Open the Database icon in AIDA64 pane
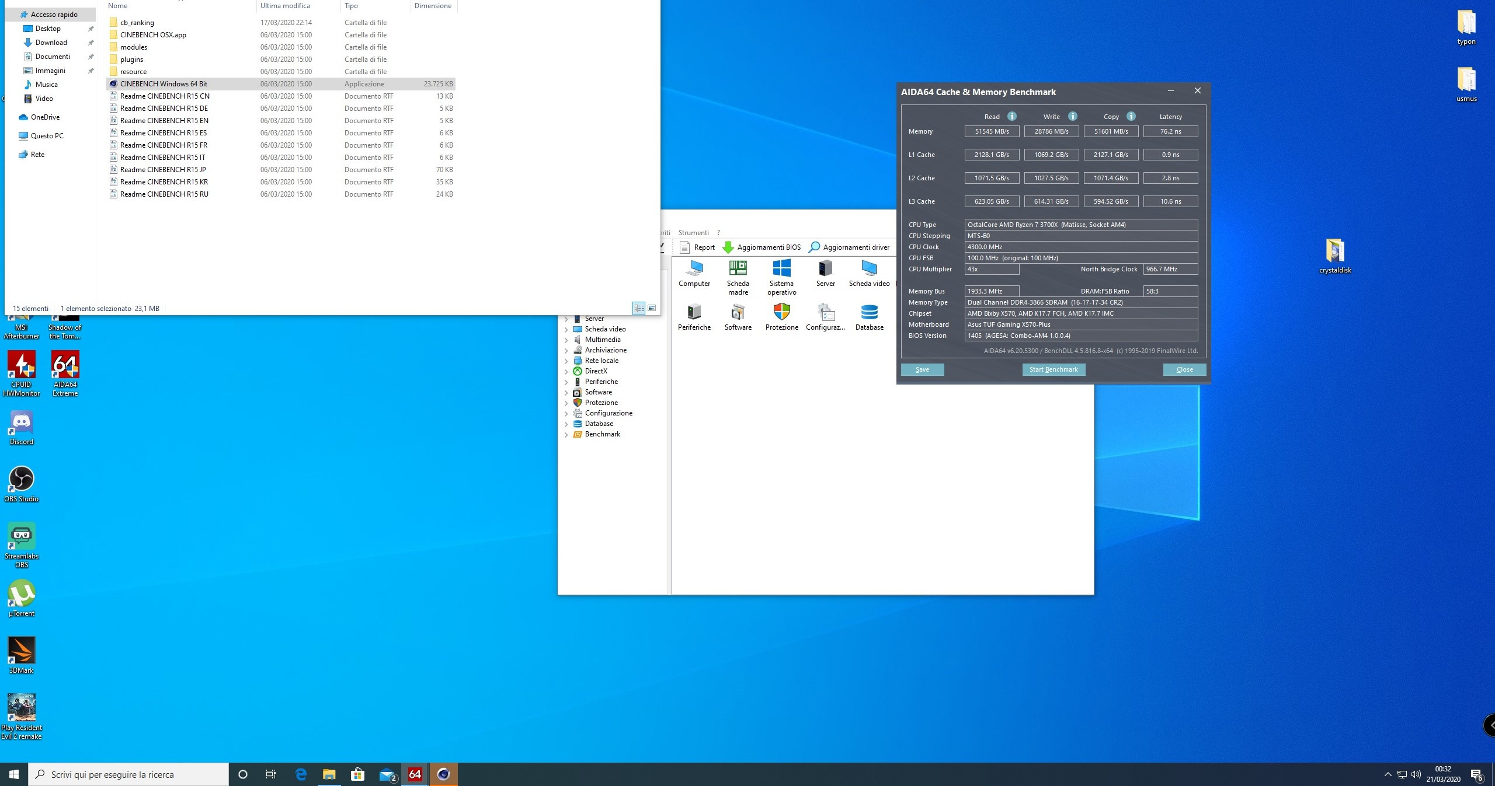 [869, 312]
